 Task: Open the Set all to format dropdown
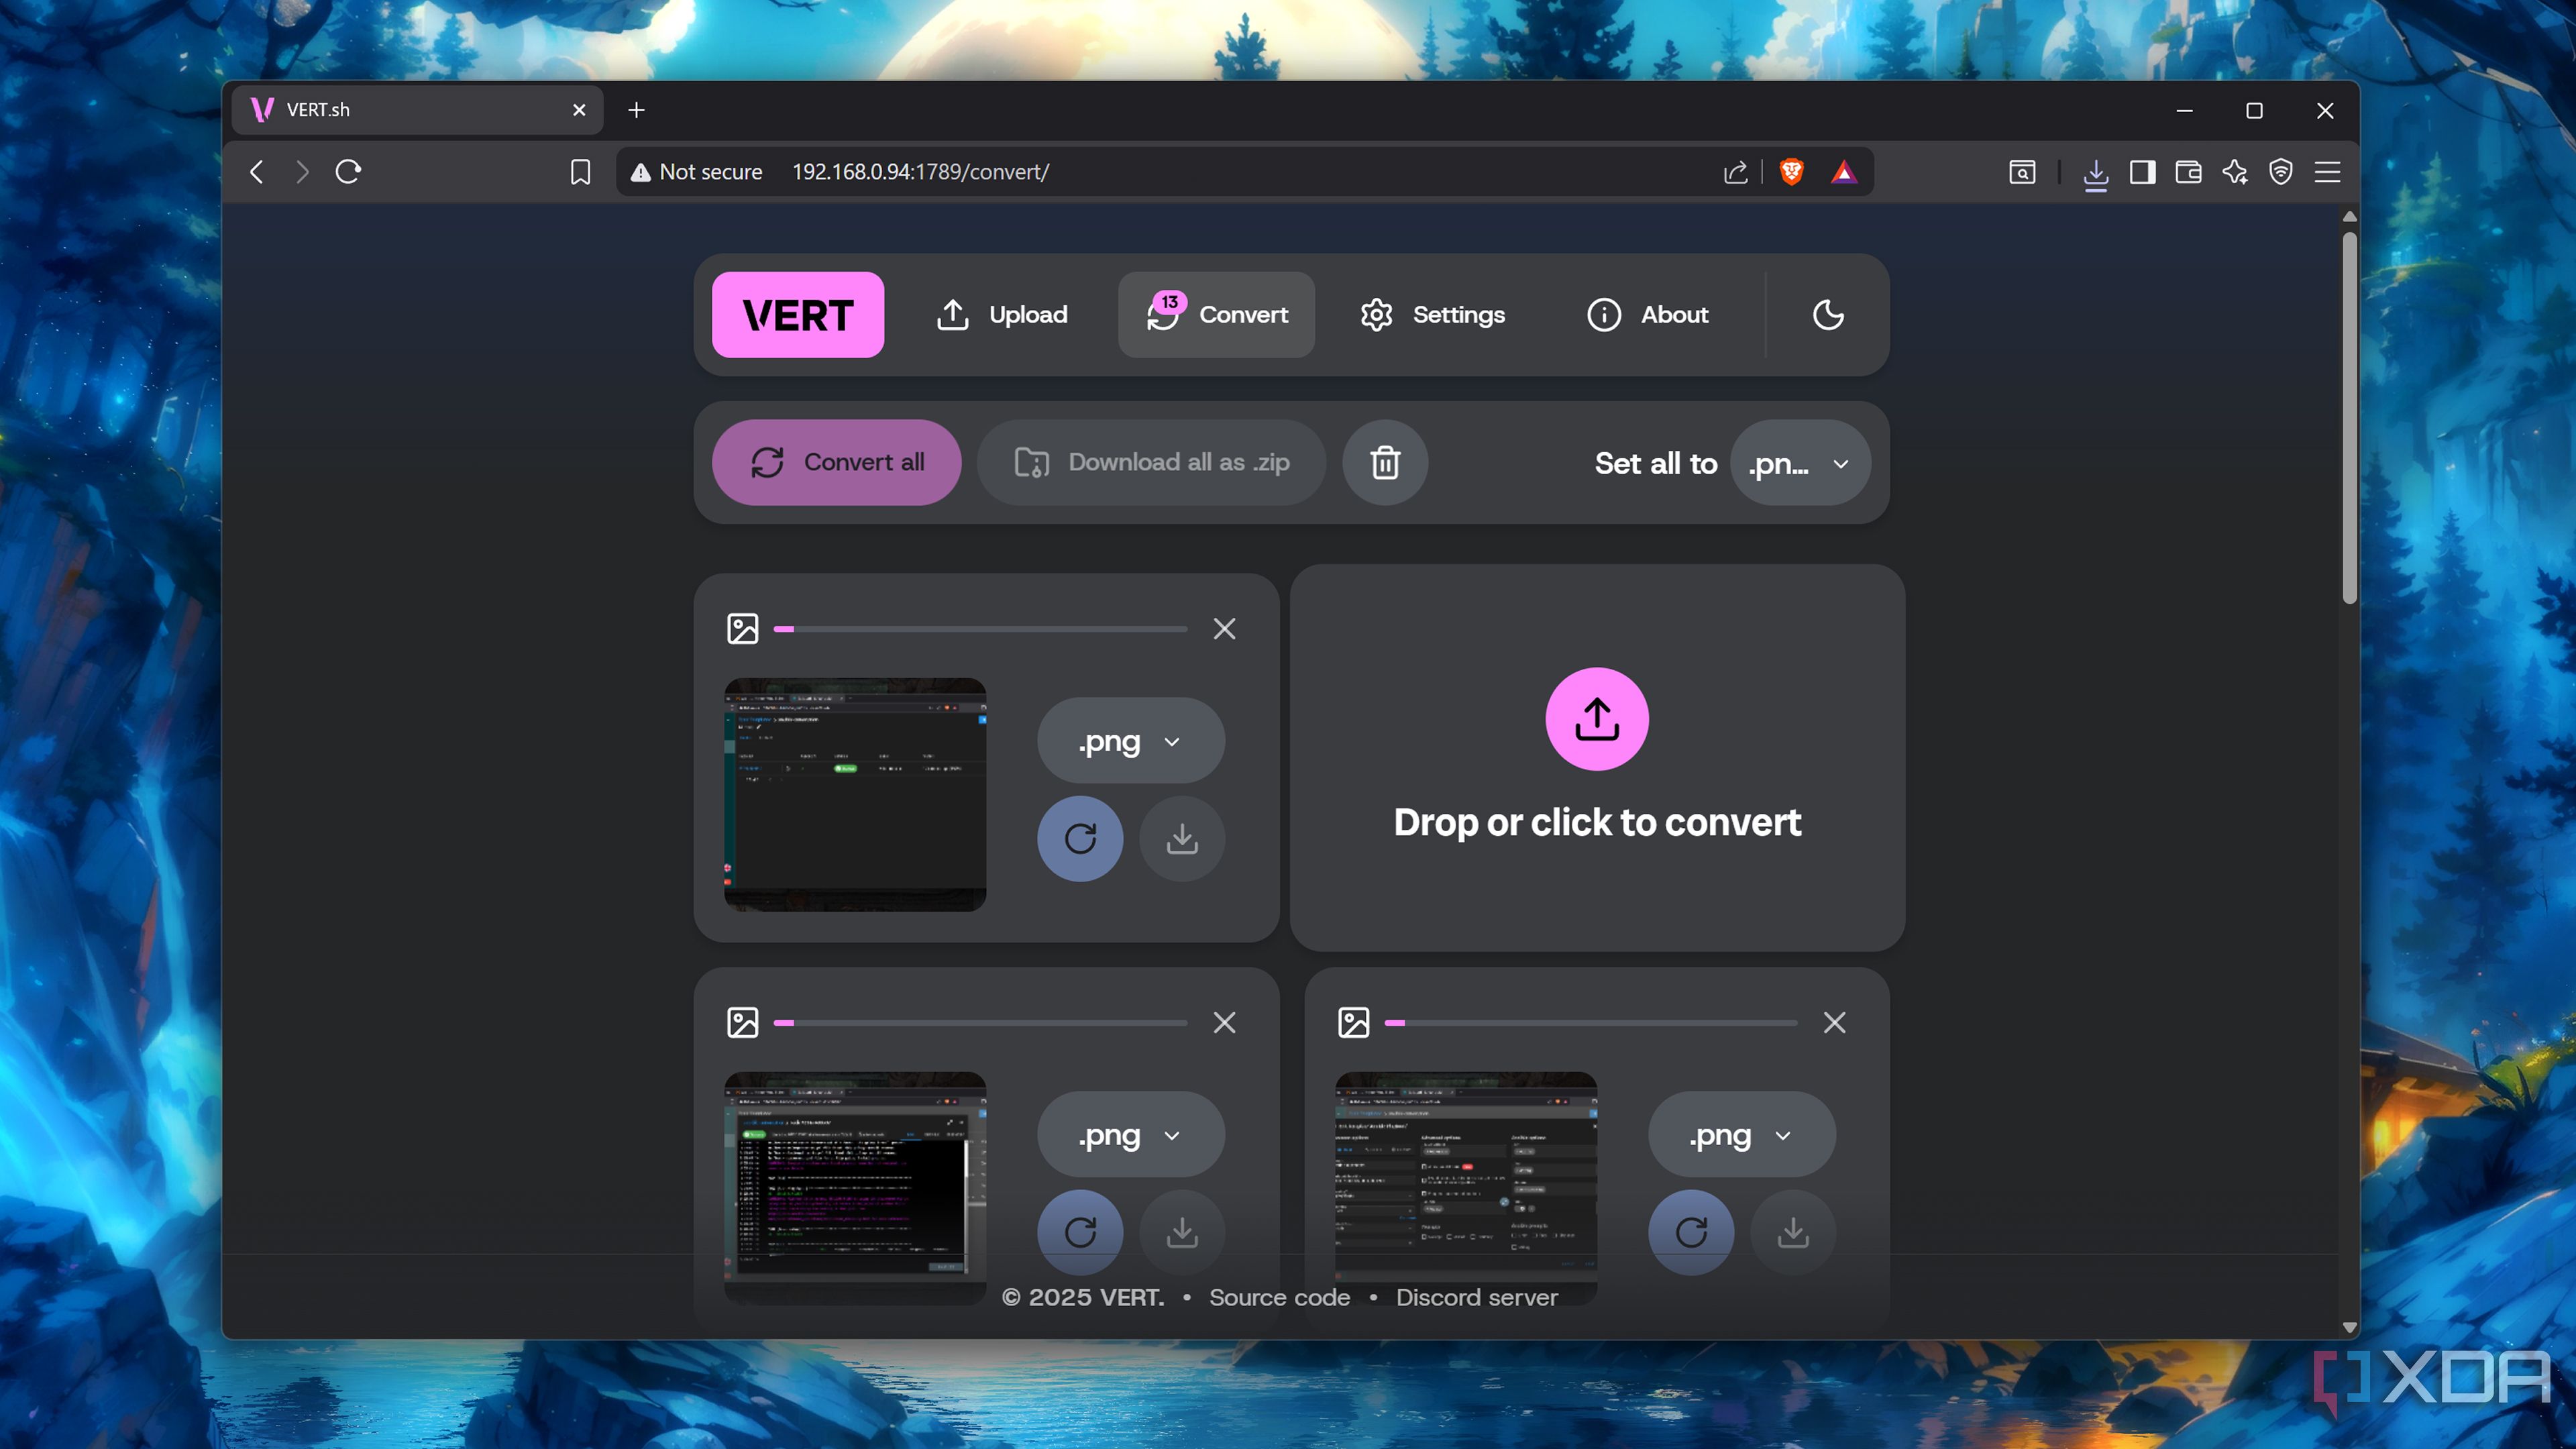(x=1800, y=463)
